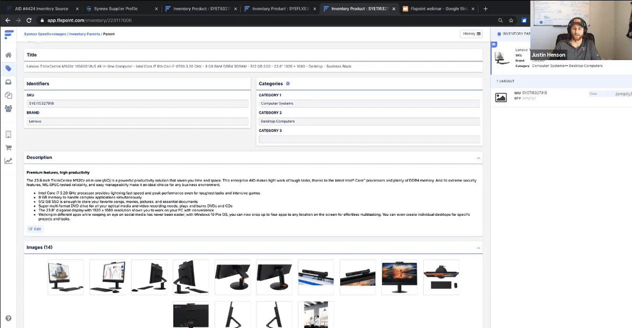
Task: Open the Flxpoint webinar Google Slides tab
Action: tap(439, 8)
